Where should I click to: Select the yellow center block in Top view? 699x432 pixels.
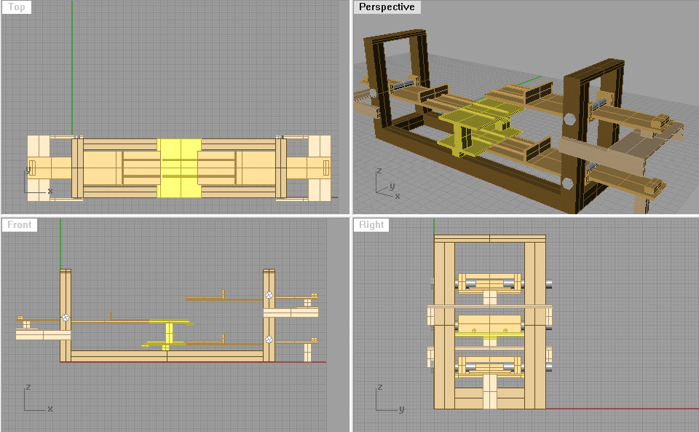(179, 168)
